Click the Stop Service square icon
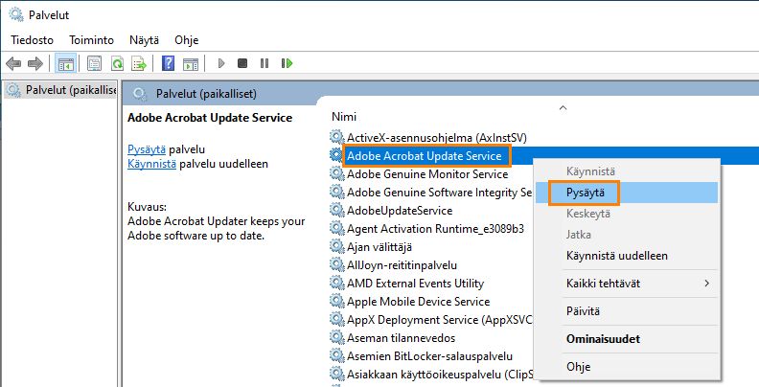 point(242,63)
